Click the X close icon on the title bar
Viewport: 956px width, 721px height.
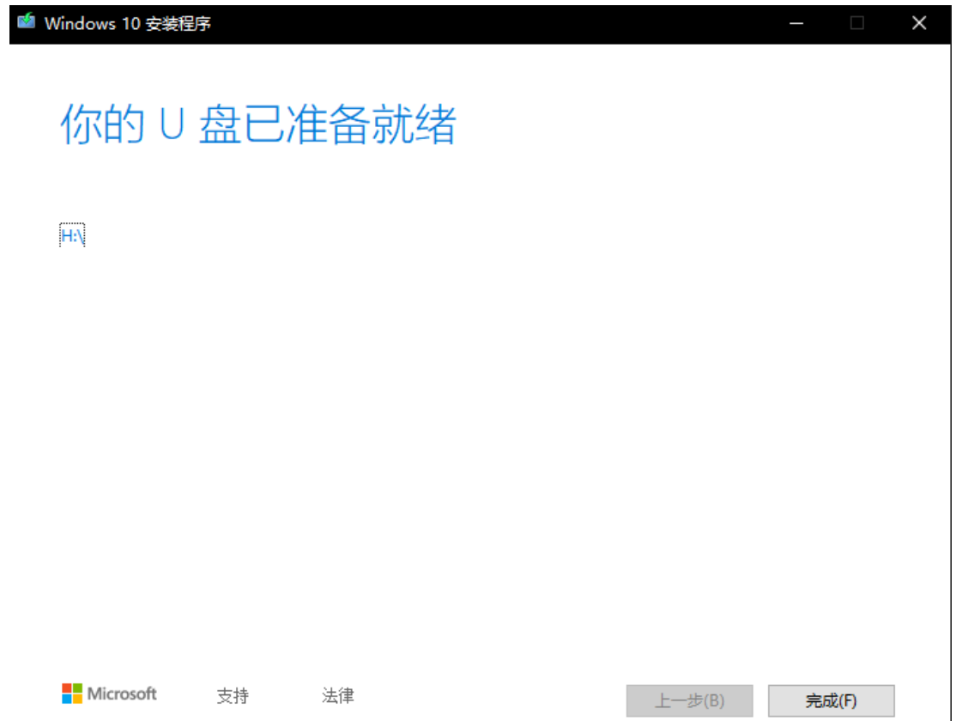[x=919, y=23]
